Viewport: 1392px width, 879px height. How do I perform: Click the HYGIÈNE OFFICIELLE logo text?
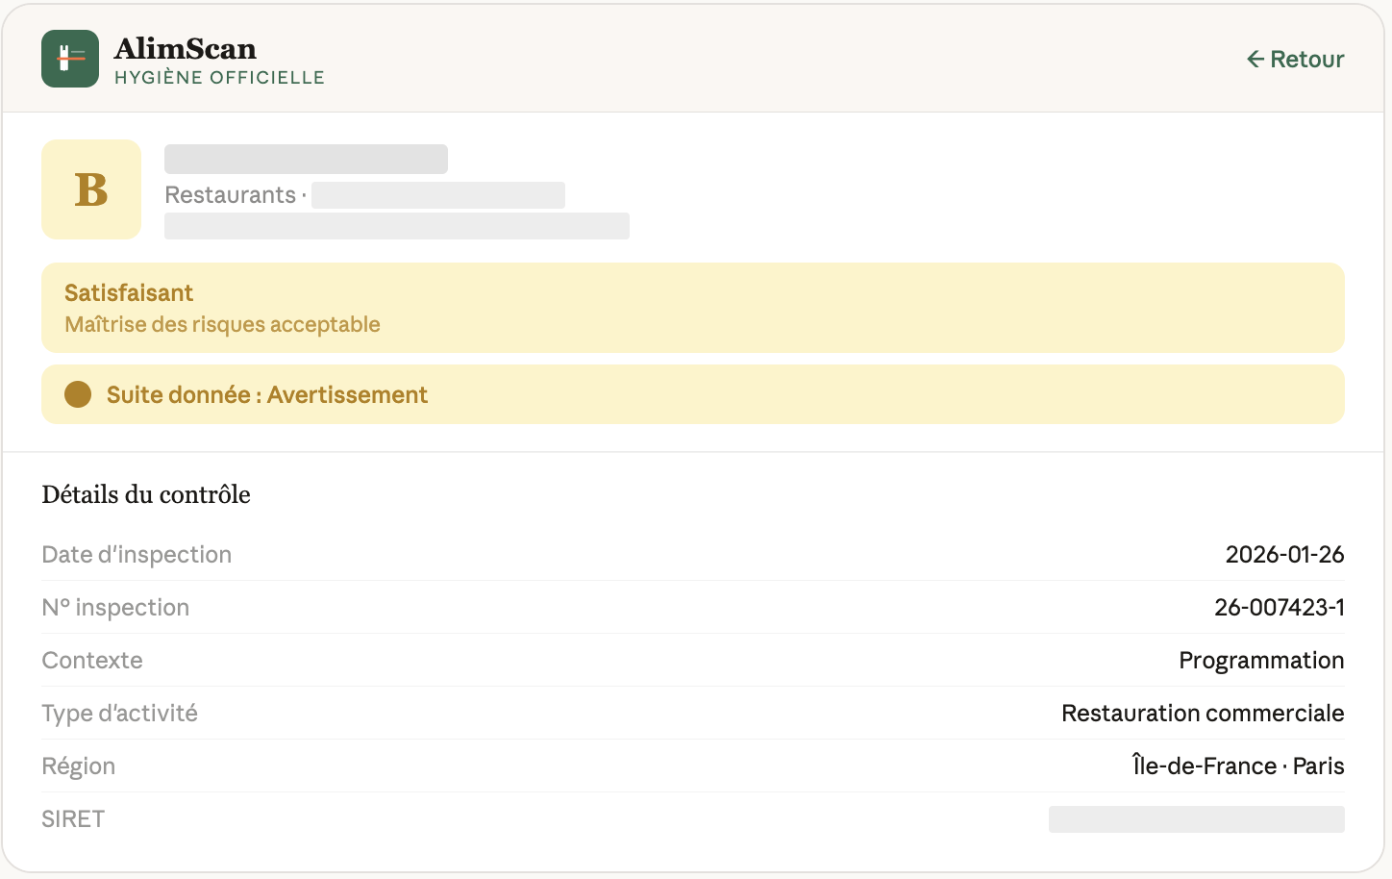click(x=219, y=80)
